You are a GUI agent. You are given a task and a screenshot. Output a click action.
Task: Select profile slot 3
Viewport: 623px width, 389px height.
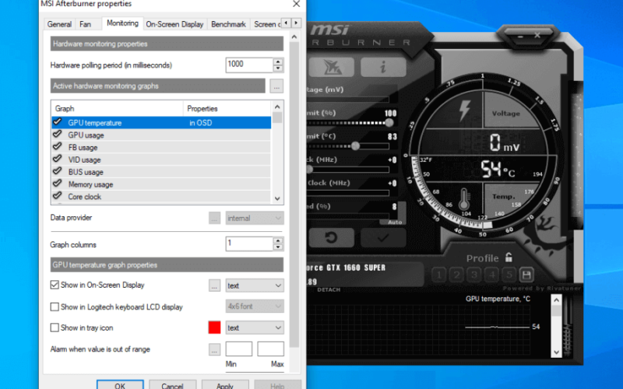pyautogui.click(x=474, y=275)
